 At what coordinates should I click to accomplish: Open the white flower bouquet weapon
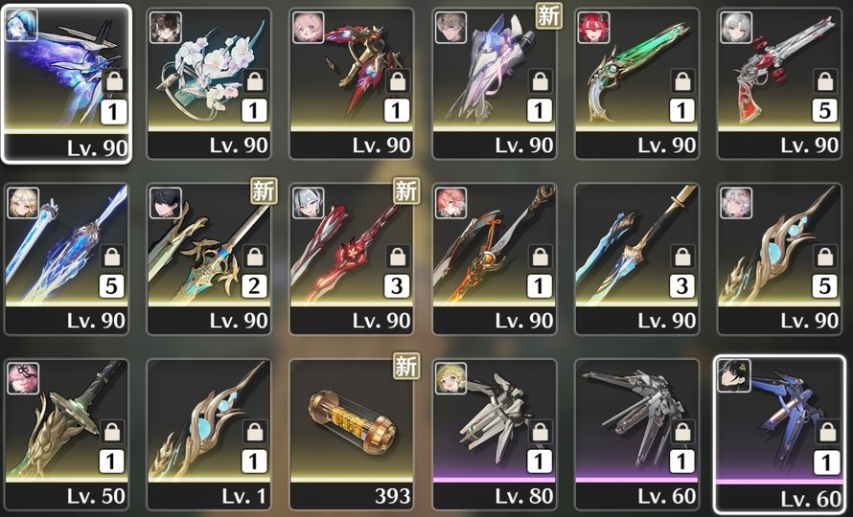tap(209, 83)
